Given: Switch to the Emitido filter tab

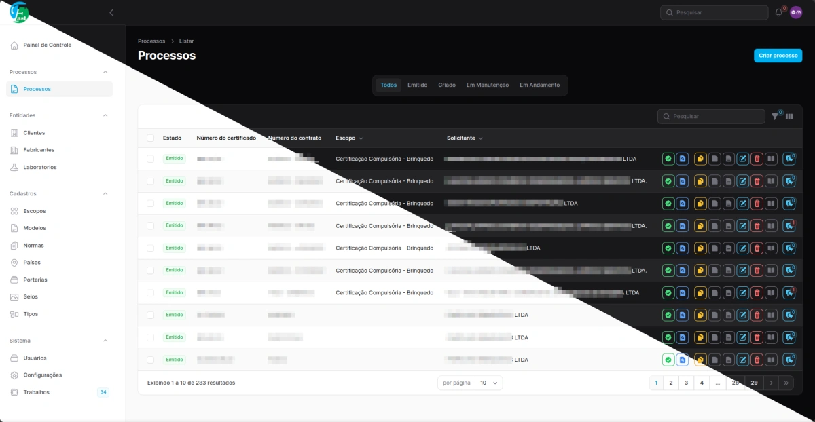Looking at the screenshot, I should (417, 85).
